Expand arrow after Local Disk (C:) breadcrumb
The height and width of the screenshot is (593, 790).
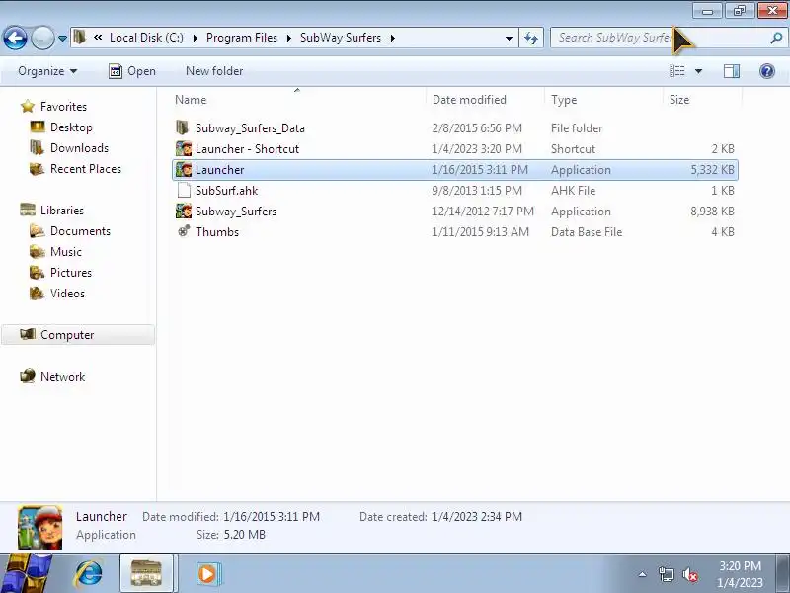[x=195, y=38]
